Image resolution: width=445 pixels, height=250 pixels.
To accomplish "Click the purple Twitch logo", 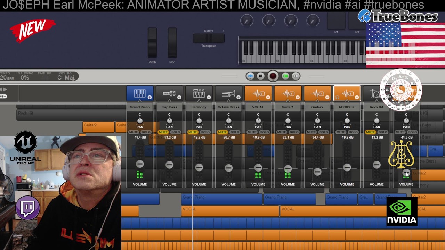I will (27, 208).
